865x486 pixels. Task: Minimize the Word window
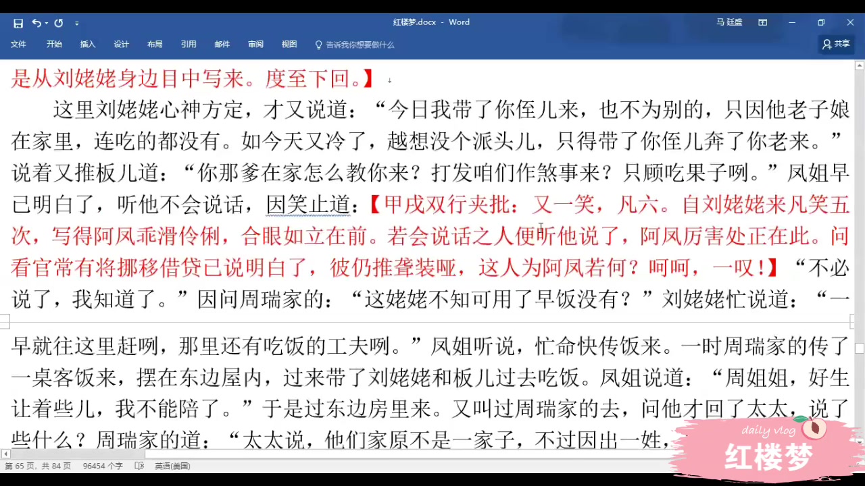792,22
